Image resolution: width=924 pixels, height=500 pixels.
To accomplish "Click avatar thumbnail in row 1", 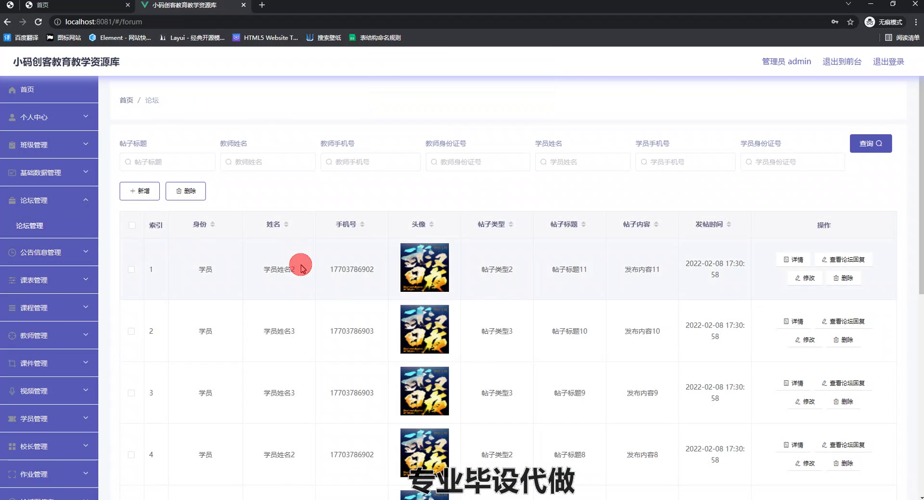I will [424, 267].
